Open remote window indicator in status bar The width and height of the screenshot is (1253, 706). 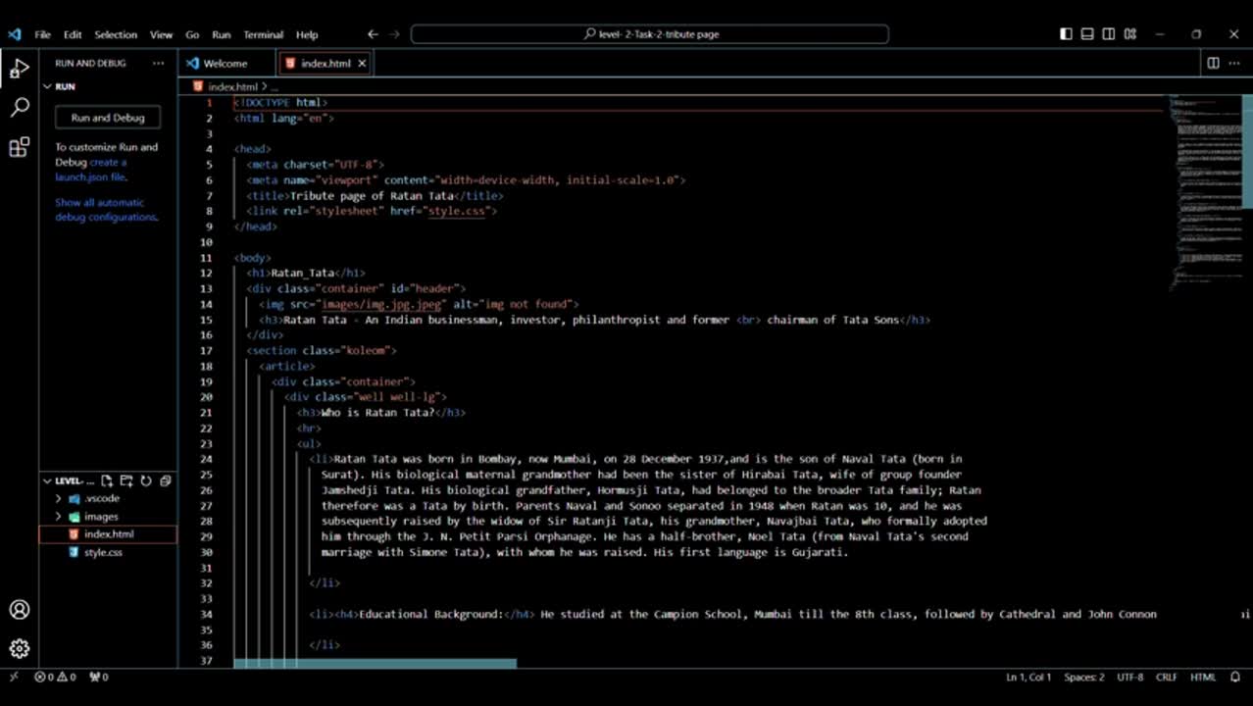point(14,677)
